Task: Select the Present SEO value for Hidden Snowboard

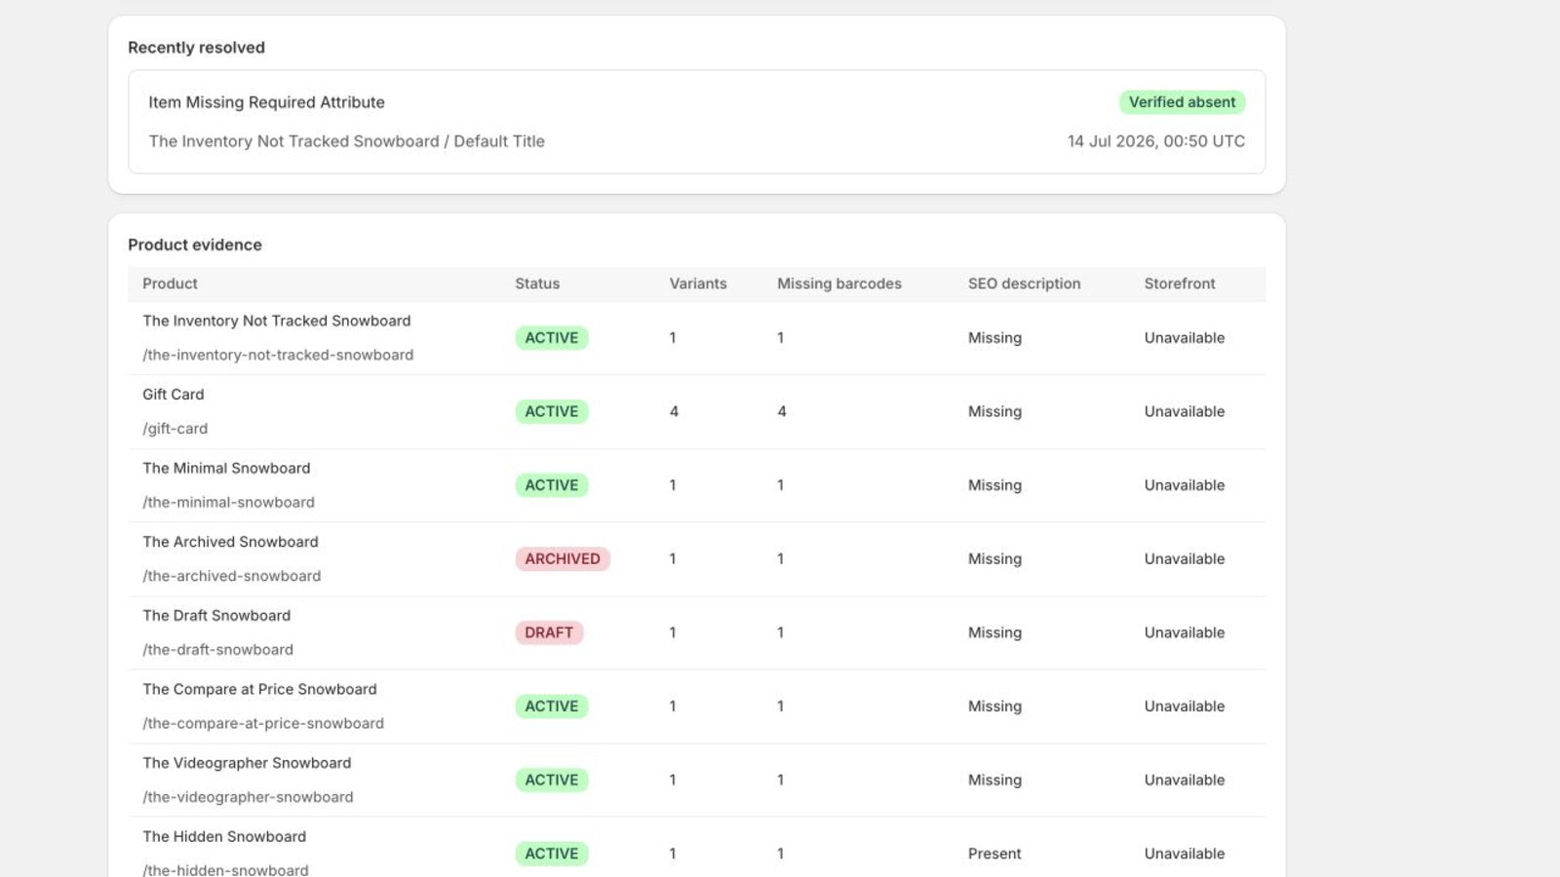Action: click(x=994, y=854)
